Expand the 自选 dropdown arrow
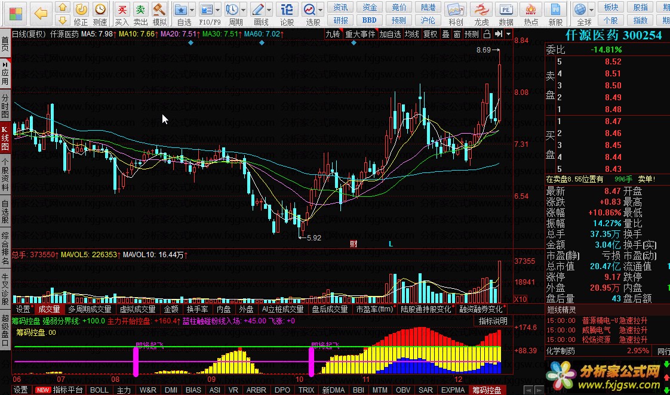Viewport: 670px width, 395px height. pos(192,10)
